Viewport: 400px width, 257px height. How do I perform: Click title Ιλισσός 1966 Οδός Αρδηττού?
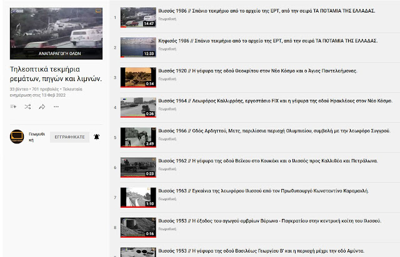pos(274,131)
